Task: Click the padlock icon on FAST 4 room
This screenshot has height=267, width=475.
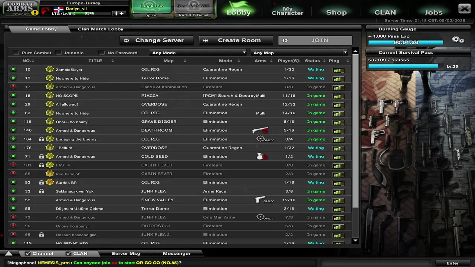Action: (x=42, y=165)
